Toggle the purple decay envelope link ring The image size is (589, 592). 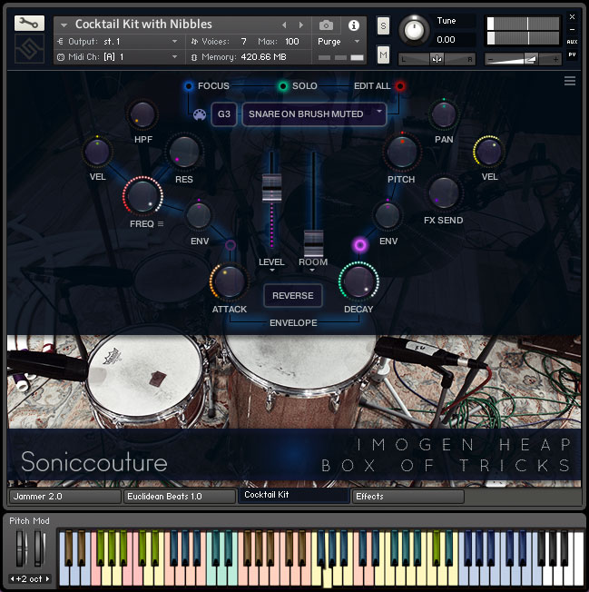tap(360, 245)
